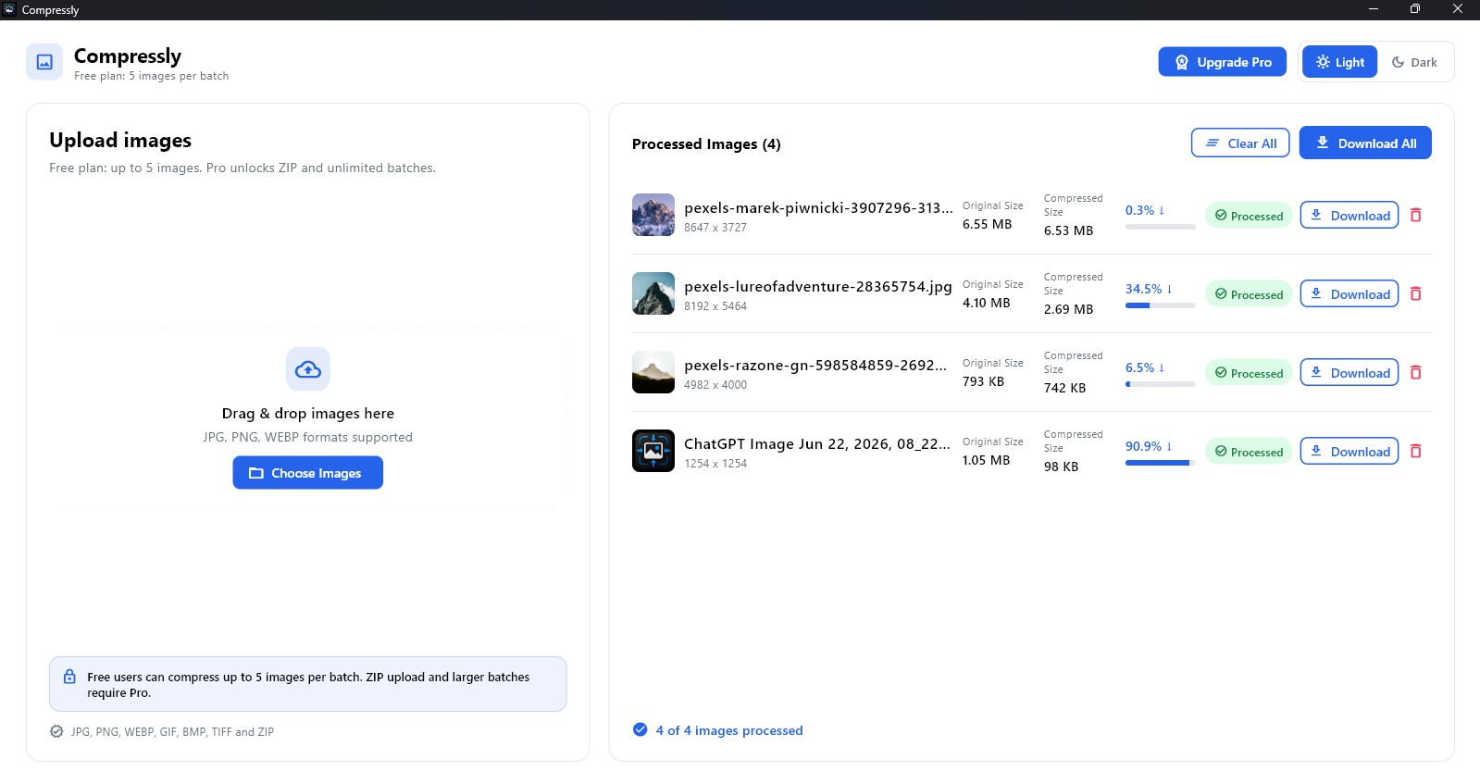Open the Upgrade Pro offer
The height and width of the screenshot is (784, 1480).
[1222, 62]
